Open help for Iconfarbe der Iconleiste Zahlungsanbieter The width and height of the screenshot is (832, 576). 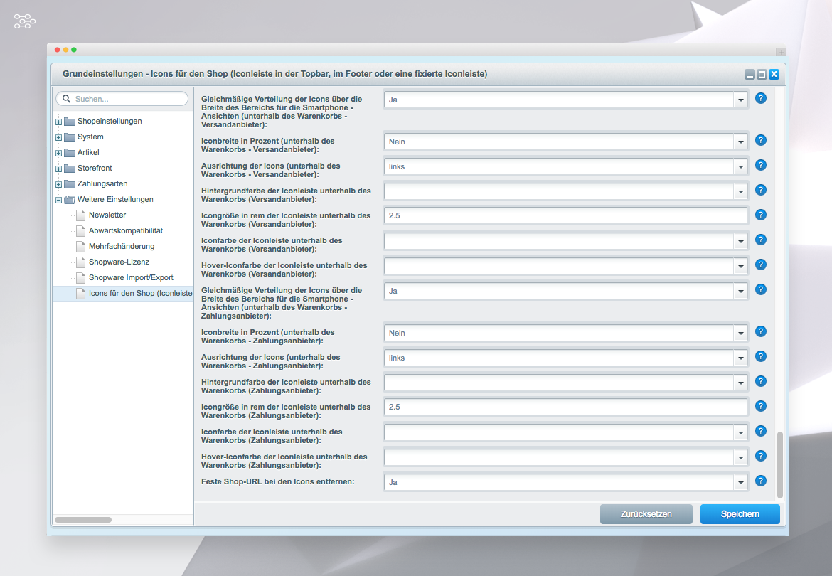[760, 431]
